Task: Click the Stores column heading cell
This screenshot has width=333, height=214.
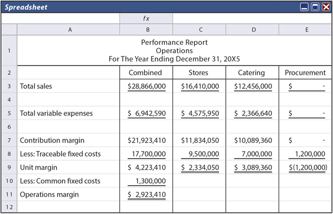Action: pyautogui.click(x=199, y=72)
